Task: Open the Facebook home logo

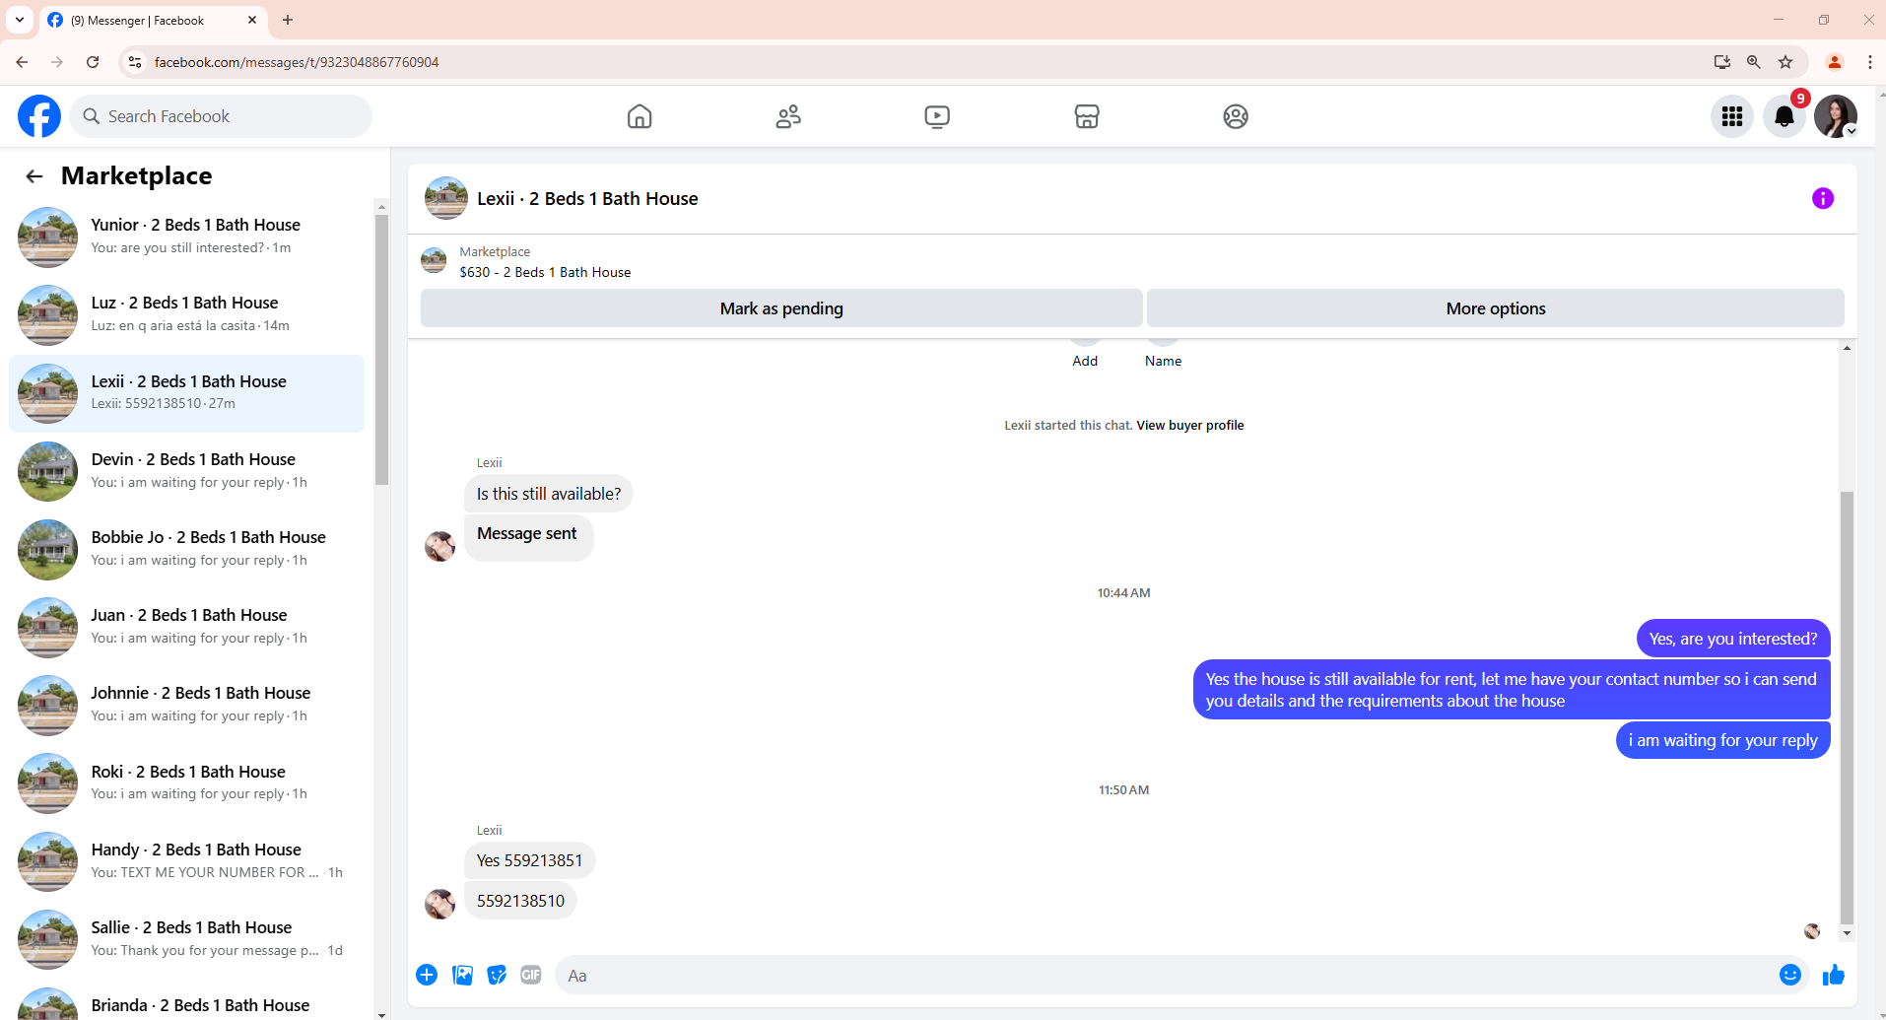Action: point(39,116)
